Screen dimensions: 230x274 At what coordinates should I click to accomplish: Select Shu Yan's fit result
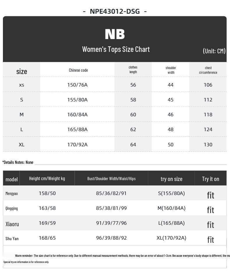(x=210, y=240)
